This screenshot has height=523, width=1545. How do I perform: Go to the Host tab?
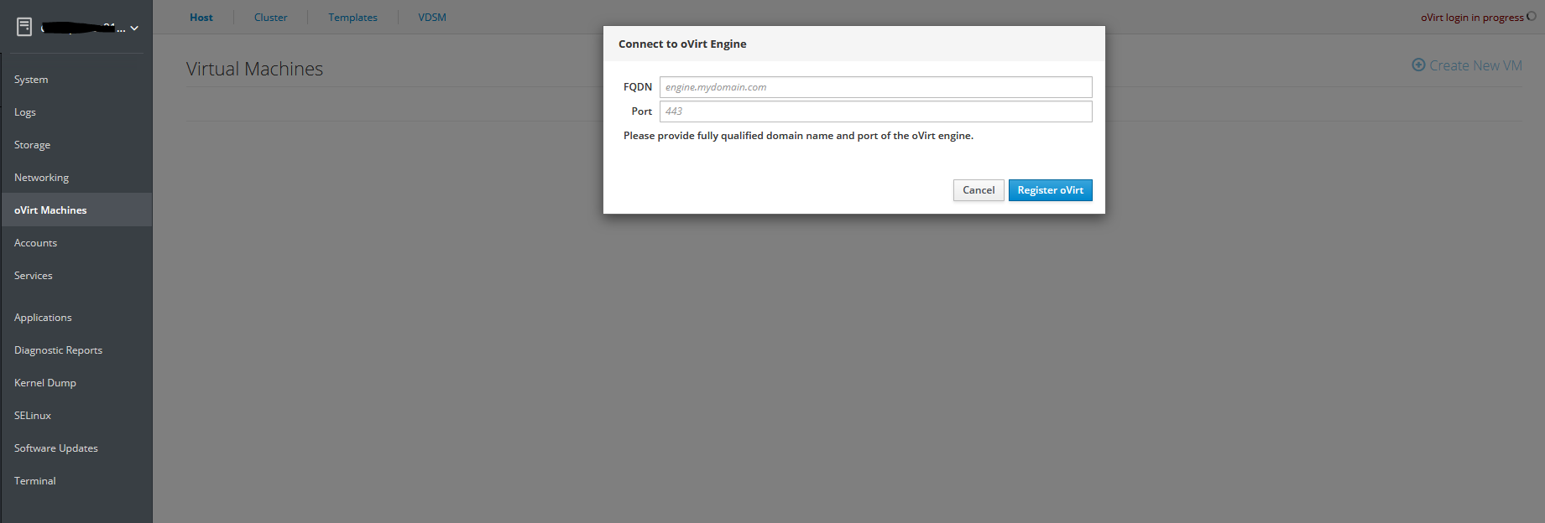(201, 18)
